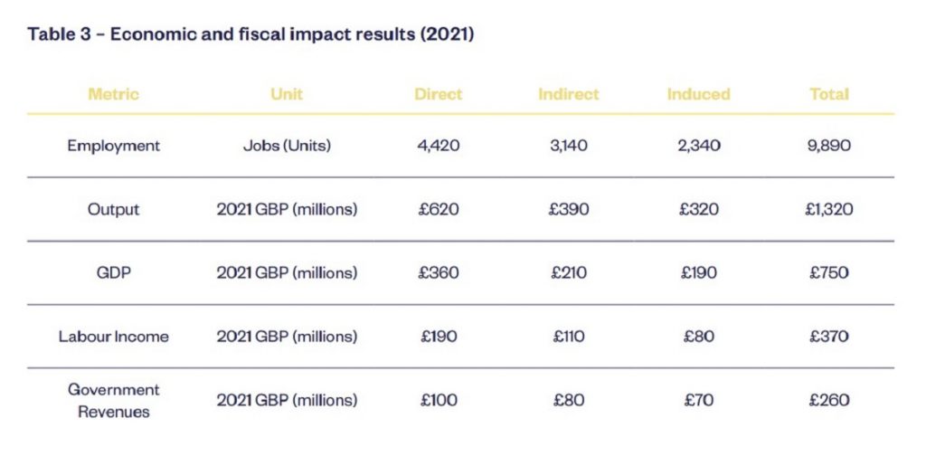Screen dimensions: 926x466
Task: Select the Output row label
Action: pyautogui.click(x=114, y=210)
